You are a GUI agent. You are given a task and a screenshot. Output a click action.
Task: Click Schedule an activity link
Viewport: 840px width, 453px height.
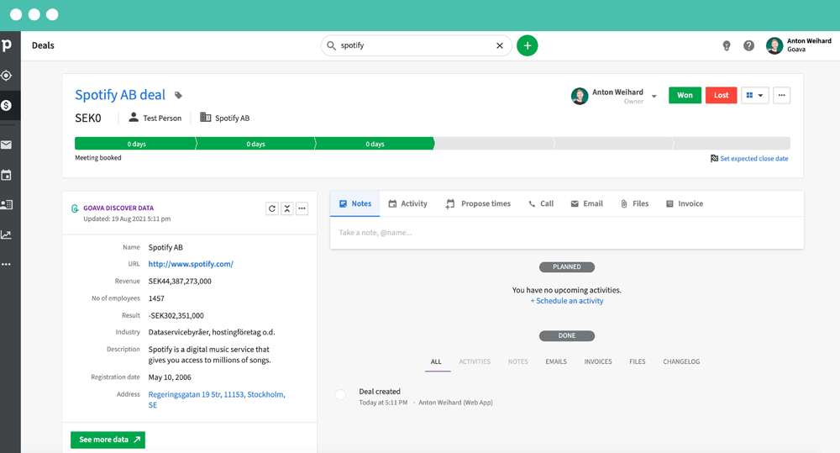(x=567, y=301)
